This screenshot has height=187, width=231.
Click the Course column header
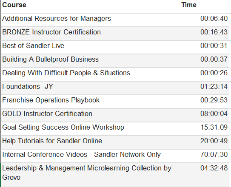click(14, 5)
